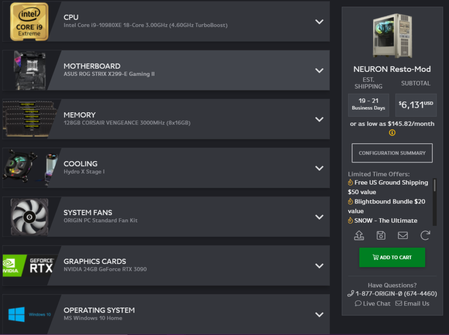Click the SNOW - The Ultimate offer

383,220
